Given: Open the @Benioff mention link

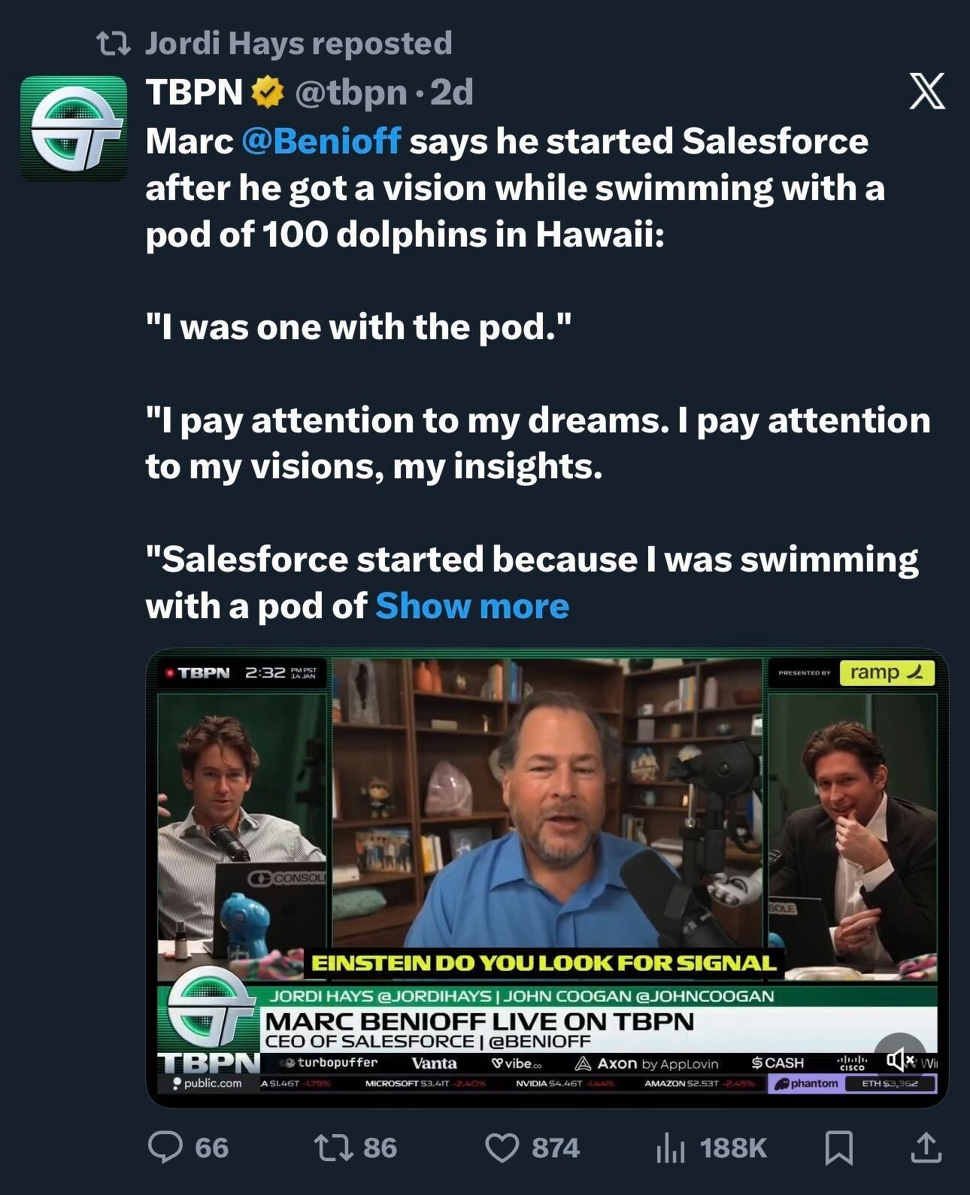Looking at the screenshot, I should tap(321, 141).
